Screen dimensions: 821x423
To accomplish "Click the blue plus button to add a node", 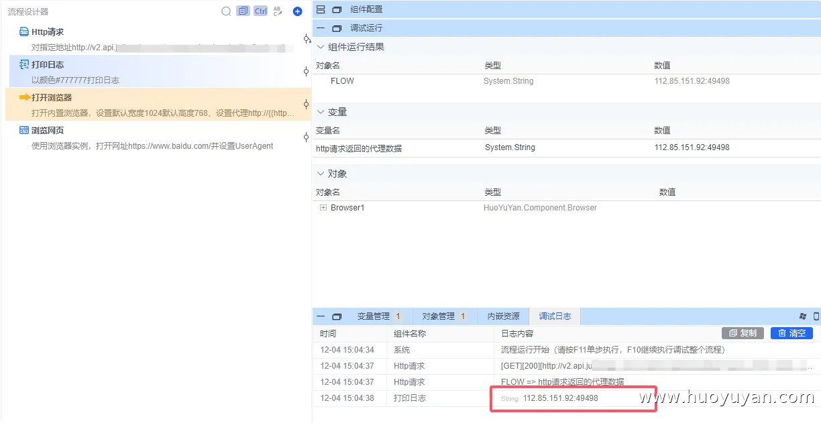I will [x=297, y=11].
